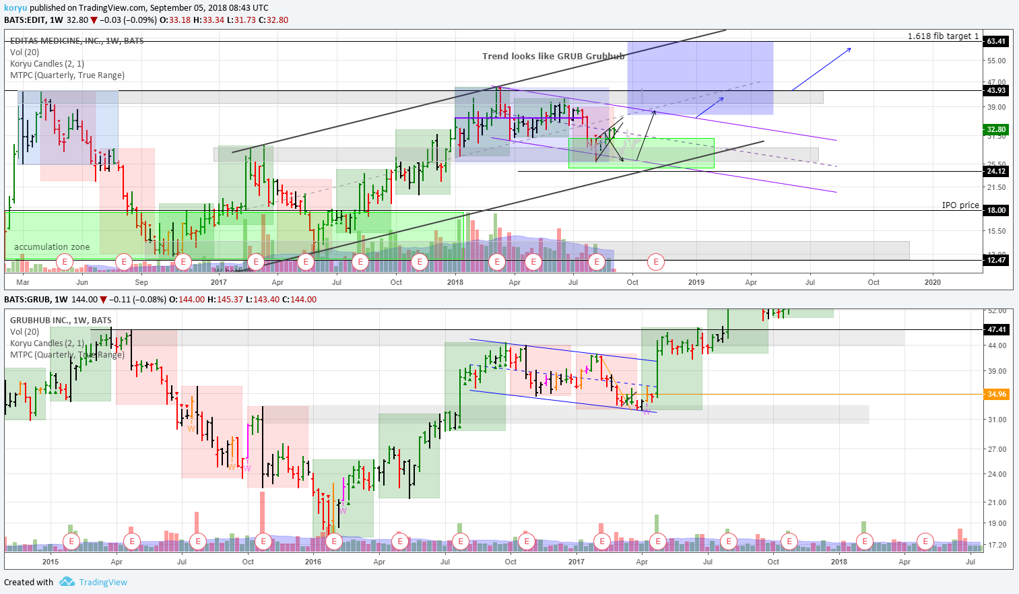This screenshot has height=594, width=1019.
Task: Select the Vol (20) indicator on EDIT chart
Action: tap(24, 52)
